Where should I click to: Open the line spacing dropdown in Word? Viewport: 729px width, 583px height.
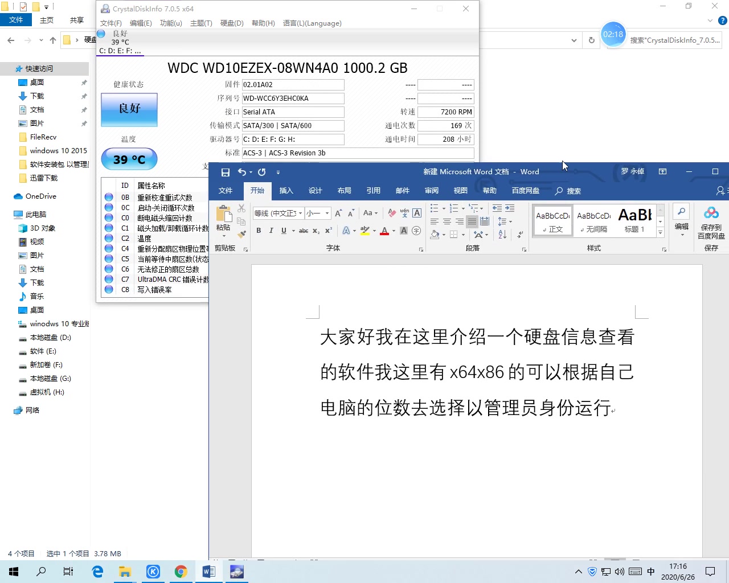[x=505, y=221]
